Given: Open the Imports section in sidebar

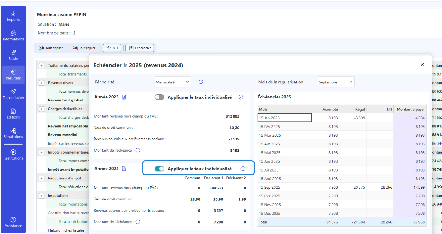Looking at the screenshot, I should point(13,16).
